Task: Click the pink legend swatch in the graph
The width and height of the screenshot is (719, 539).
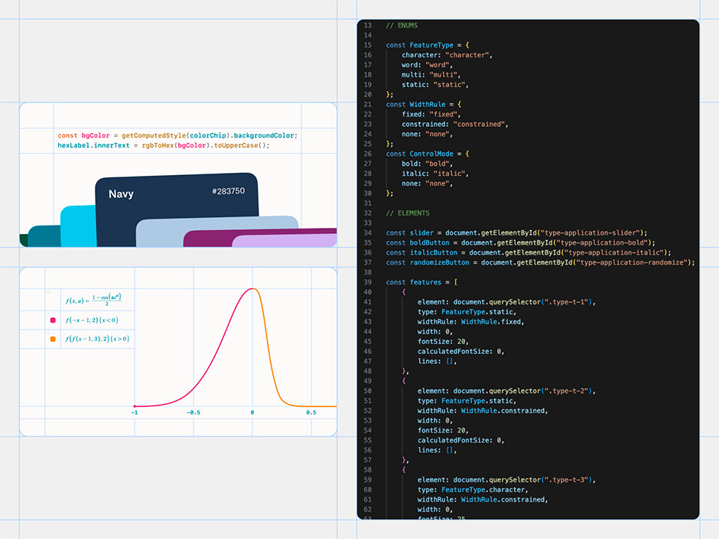Action: tap(53, 320)
